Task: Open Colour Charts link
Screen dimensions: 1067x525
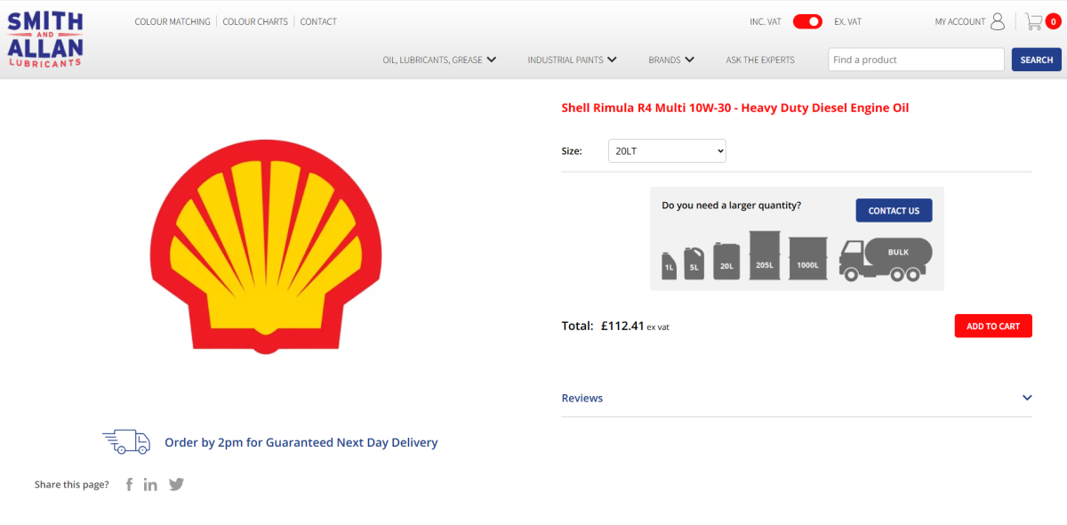Action: [x=255, y=21]
